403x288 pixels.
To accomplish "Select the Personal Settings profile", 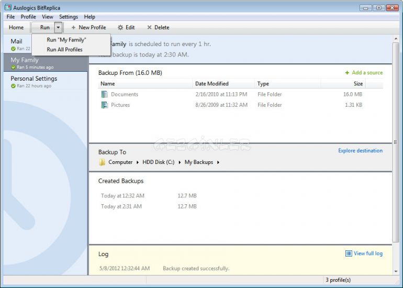I will coord(46,81).
